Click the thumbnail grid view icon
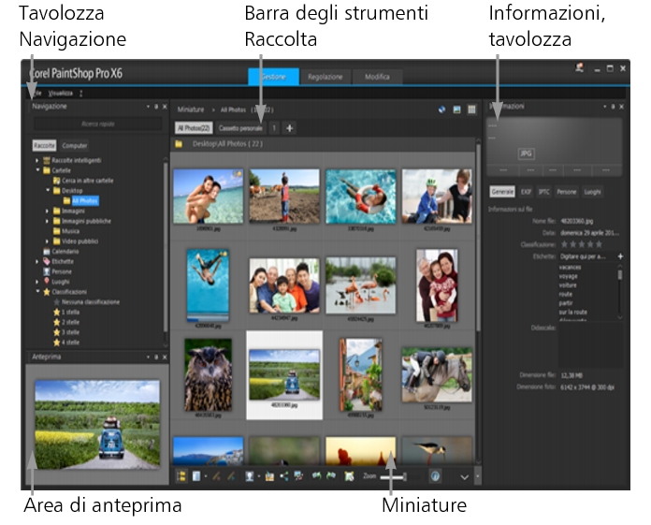The height and width of the screenshot is (525, 651). pos(472,109)
